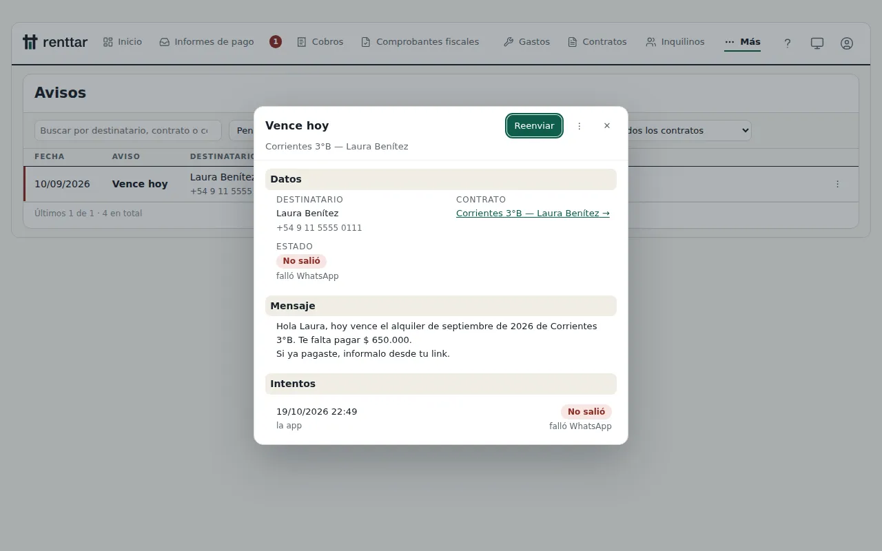This screenshot has width=882, height=551.
Task: Open the modal's three-dot options menu
Action: pyautogui.click(x=580, y=126)
